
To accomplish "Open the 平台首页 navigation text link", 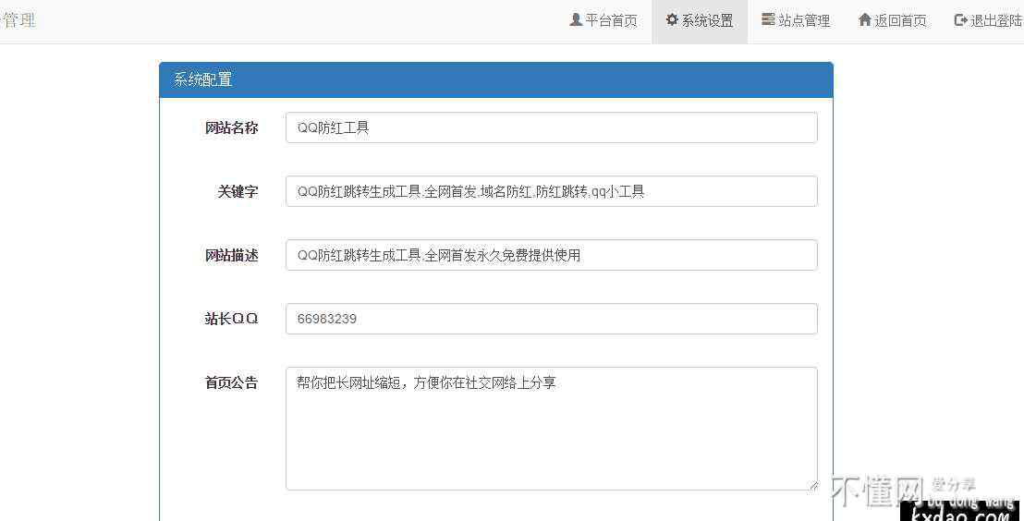I will [x=612, y=20].
